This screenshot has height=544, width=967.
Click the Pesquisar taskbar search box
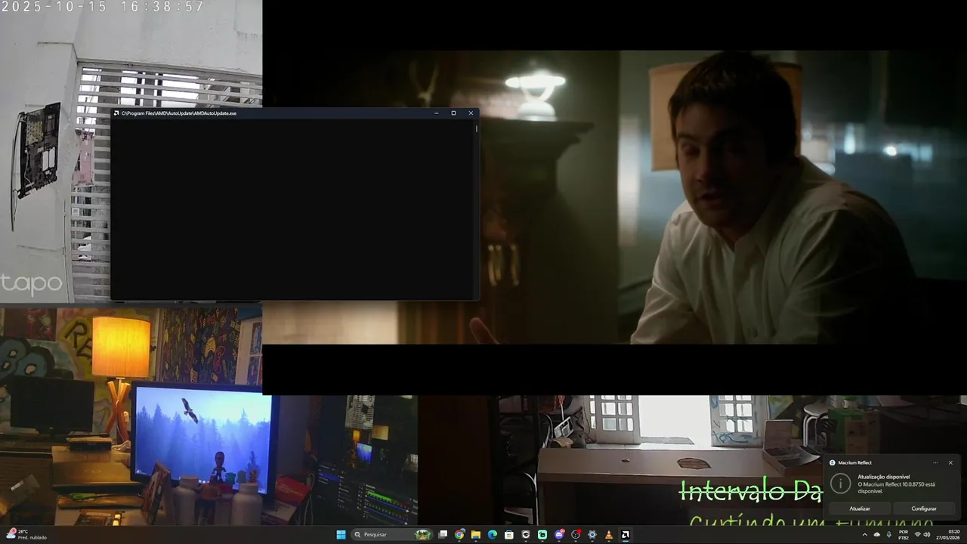[x=392, y=534]
